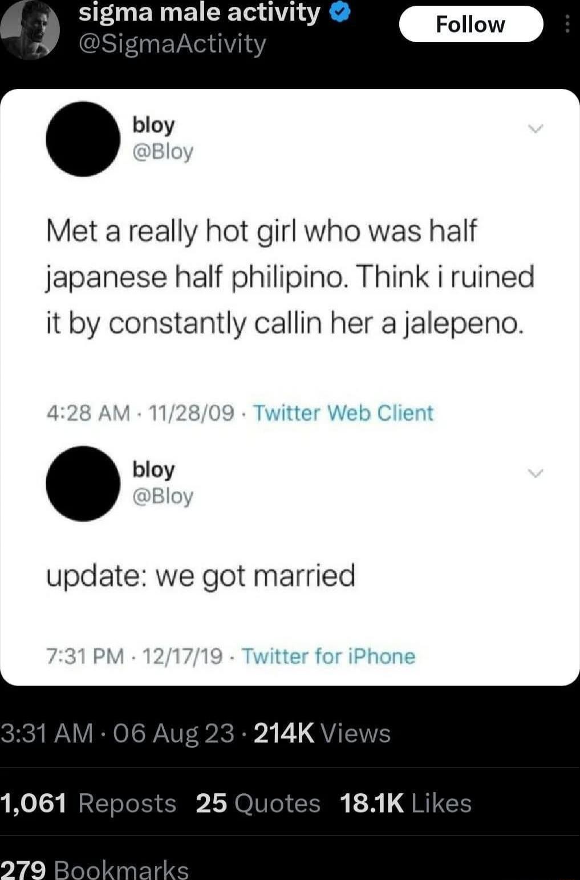
Task: Click the first @Bloy handle
Action: click(163, 152)
